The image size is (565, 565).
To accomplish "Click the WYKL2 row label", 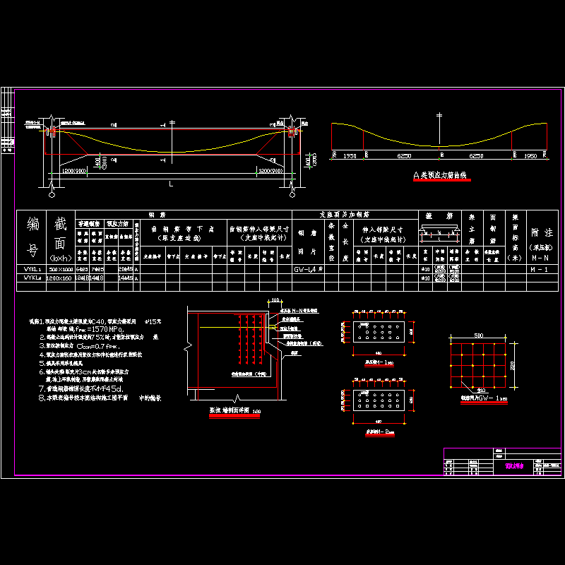I will coord(32,278).
